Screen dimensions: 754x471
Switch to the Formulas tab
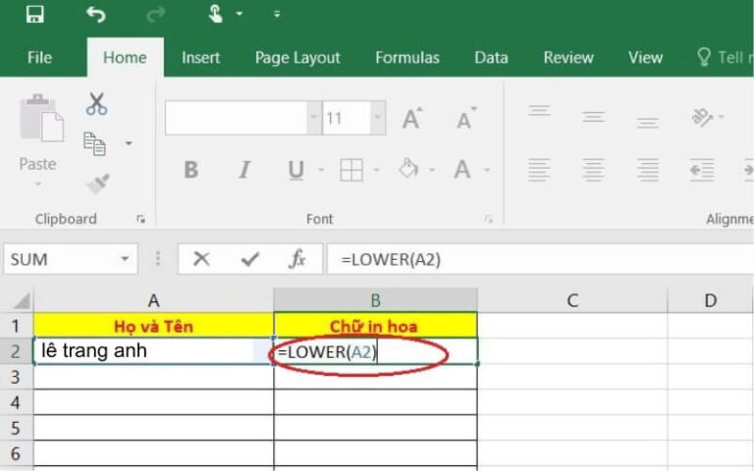pyautogui.click(x=407, y=58)
